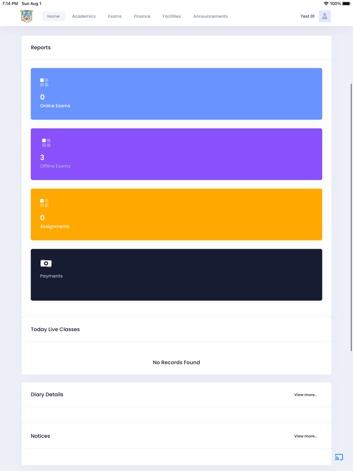Open the Facilities menu item
Viewport: 353px width, 471px height.
172,16
